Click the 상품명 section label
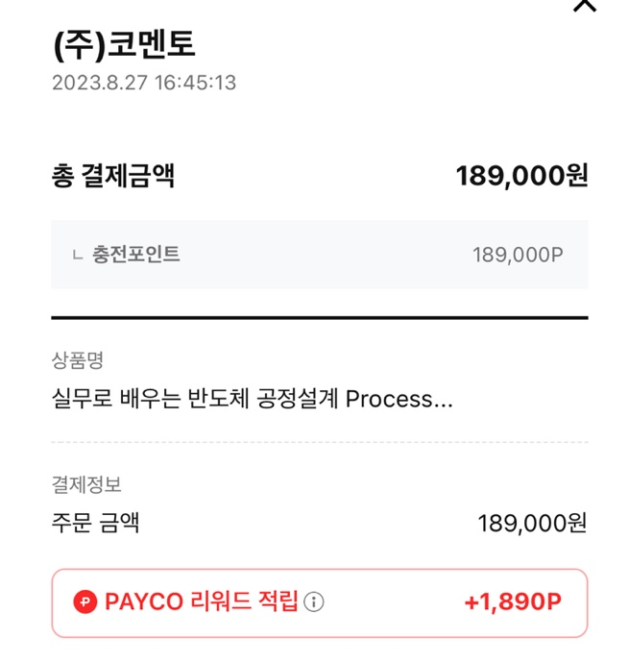629x663 pixels. (x=77, y=360)
